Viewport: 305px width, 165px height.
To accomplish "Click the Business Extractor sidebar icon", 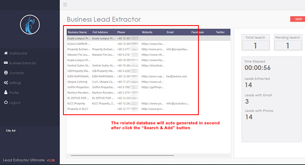I will tap(6, 63).
